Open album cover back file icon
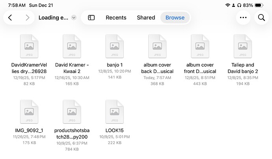Viewport: 272px width, 159px height. [157, 46]
